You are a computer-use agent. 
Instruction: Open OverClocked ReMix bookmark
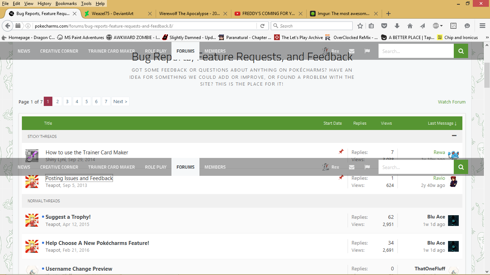pyautogui.click(x=352, y=37)
